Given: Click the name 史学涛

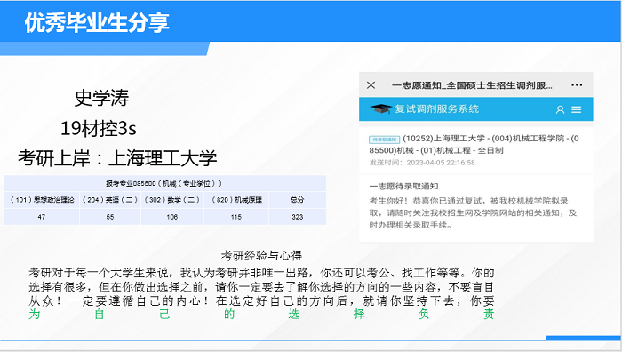Looking at the screenshot, I should 102,98.
